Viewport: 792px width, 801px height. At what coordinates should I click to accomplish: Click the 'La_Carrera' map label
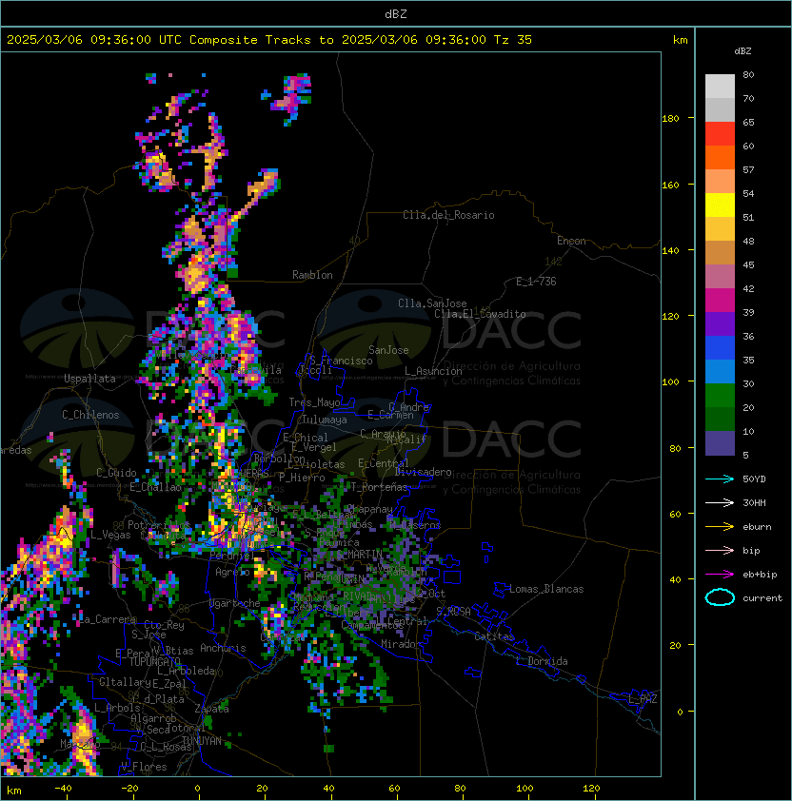click(108, 619)
